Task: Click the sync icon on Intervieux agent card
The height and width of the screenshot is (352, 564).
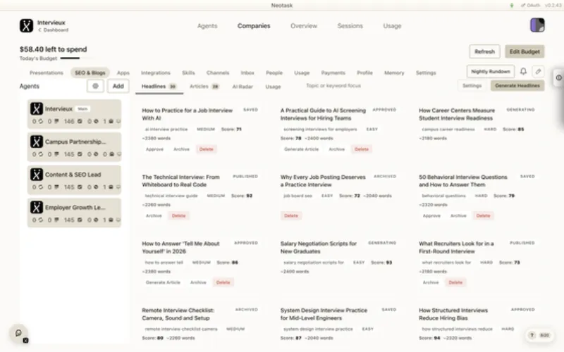Action: pos(41,121)
